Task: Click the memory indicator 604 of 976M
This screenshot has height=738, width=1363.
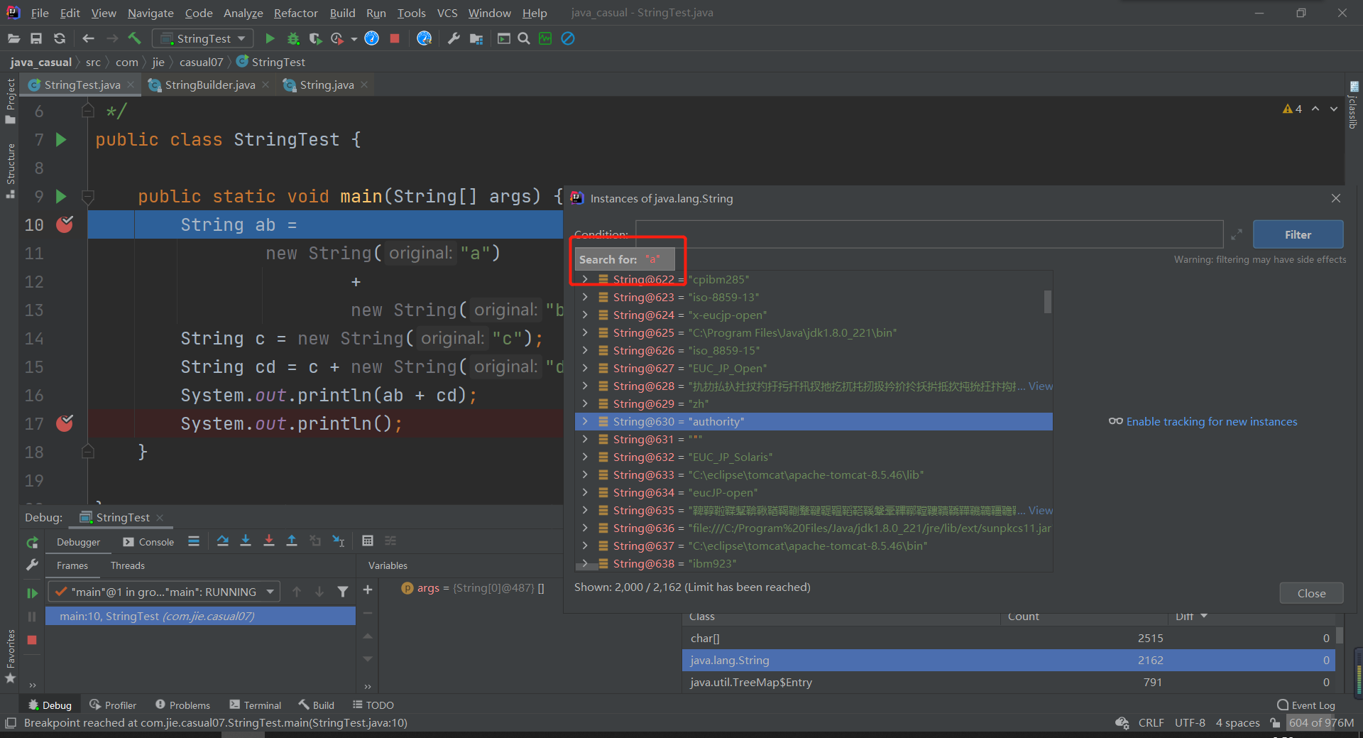Action: pyautogui.click(x=1321, y=722)
